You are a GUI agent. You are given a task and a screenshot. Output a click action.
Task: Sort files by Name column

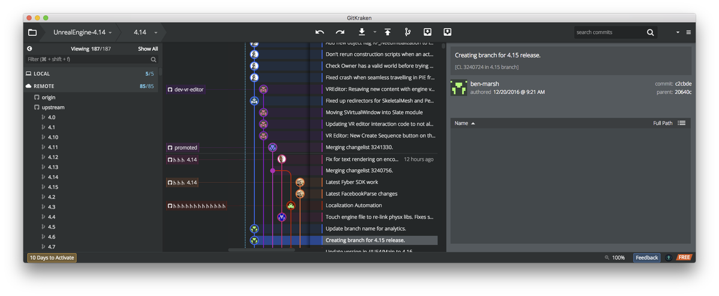464,123
